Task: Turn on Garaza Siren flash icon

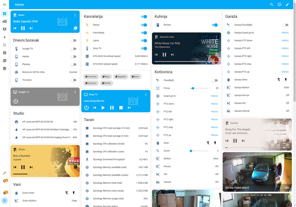Action: (x=286, y=80)
